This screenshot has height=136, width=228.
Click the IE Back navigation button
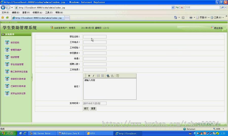point(3,7)
